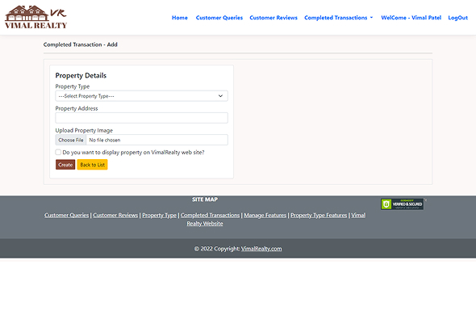Expand Completed Transactions dropdown menu
Image resolution: width=476 pixels, height=315 pixels.
click(339, 18)
